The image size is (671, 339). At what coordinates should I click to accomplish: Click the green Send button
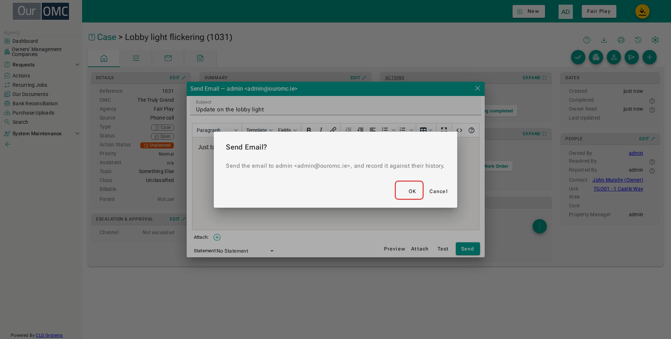(468, 249)
